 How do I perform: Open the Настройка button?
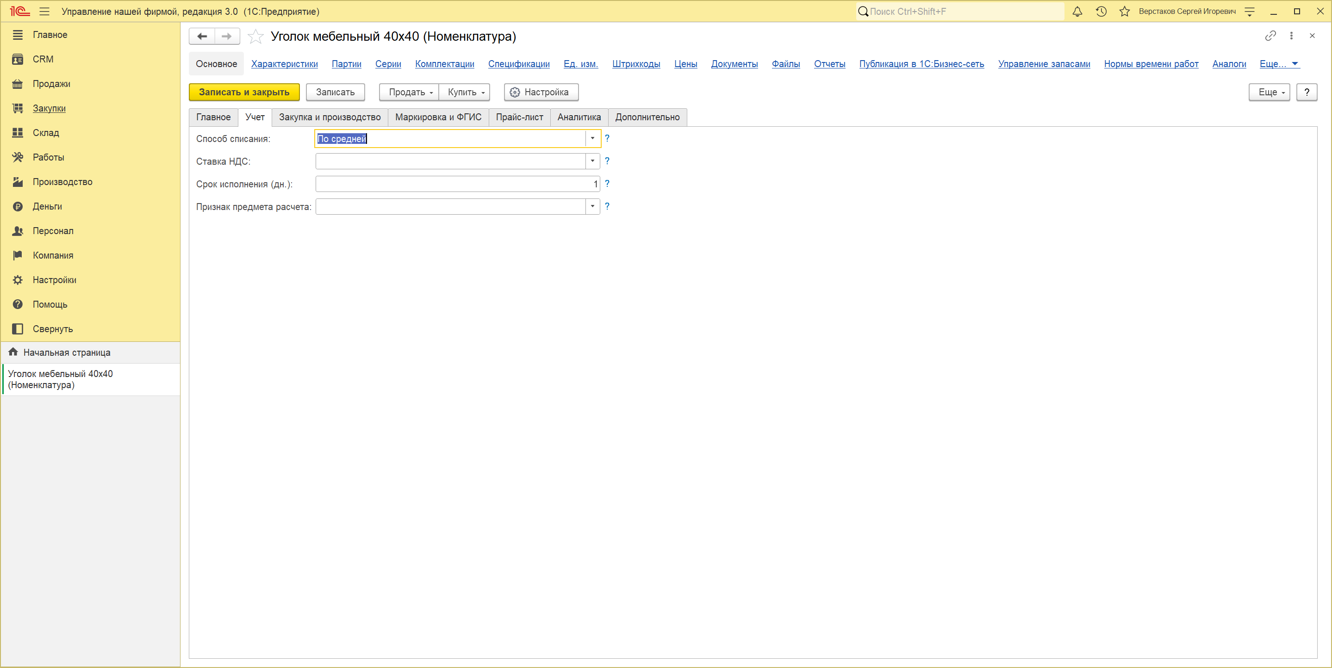point(542,92)
